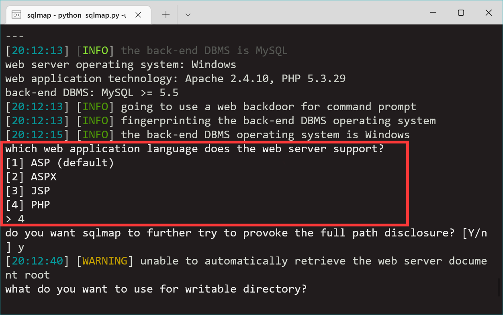This screenshot has width=503, height=315.
Task: Close the terminal window
Action: point(489,13)
